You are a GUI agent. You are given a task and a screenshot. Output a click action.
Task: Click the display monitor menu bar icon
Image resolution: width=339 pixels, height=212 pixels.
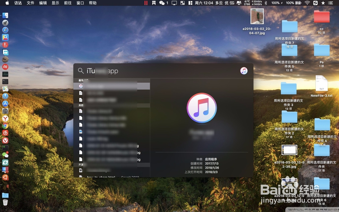(174, 3)
